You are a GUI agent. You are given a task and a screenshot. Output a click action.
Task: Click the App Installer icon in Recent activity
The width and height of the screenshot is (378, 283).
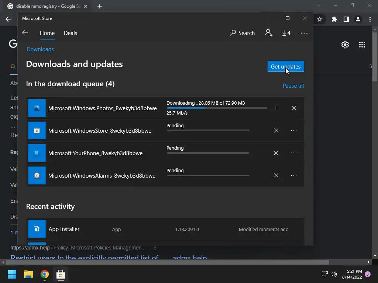37,229
